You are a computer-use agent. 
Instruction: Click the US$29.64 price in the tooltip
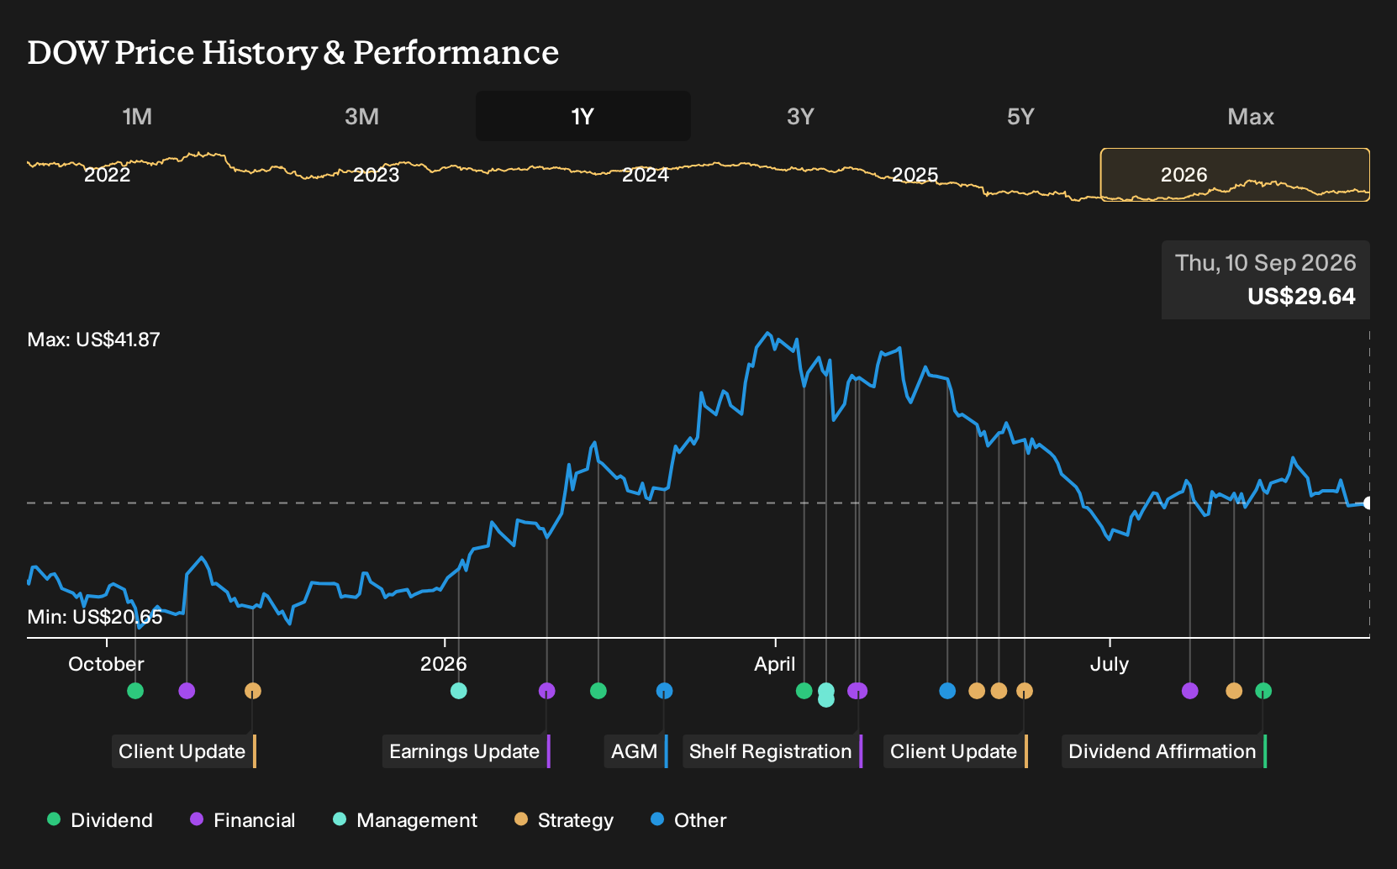point(1301,297)
